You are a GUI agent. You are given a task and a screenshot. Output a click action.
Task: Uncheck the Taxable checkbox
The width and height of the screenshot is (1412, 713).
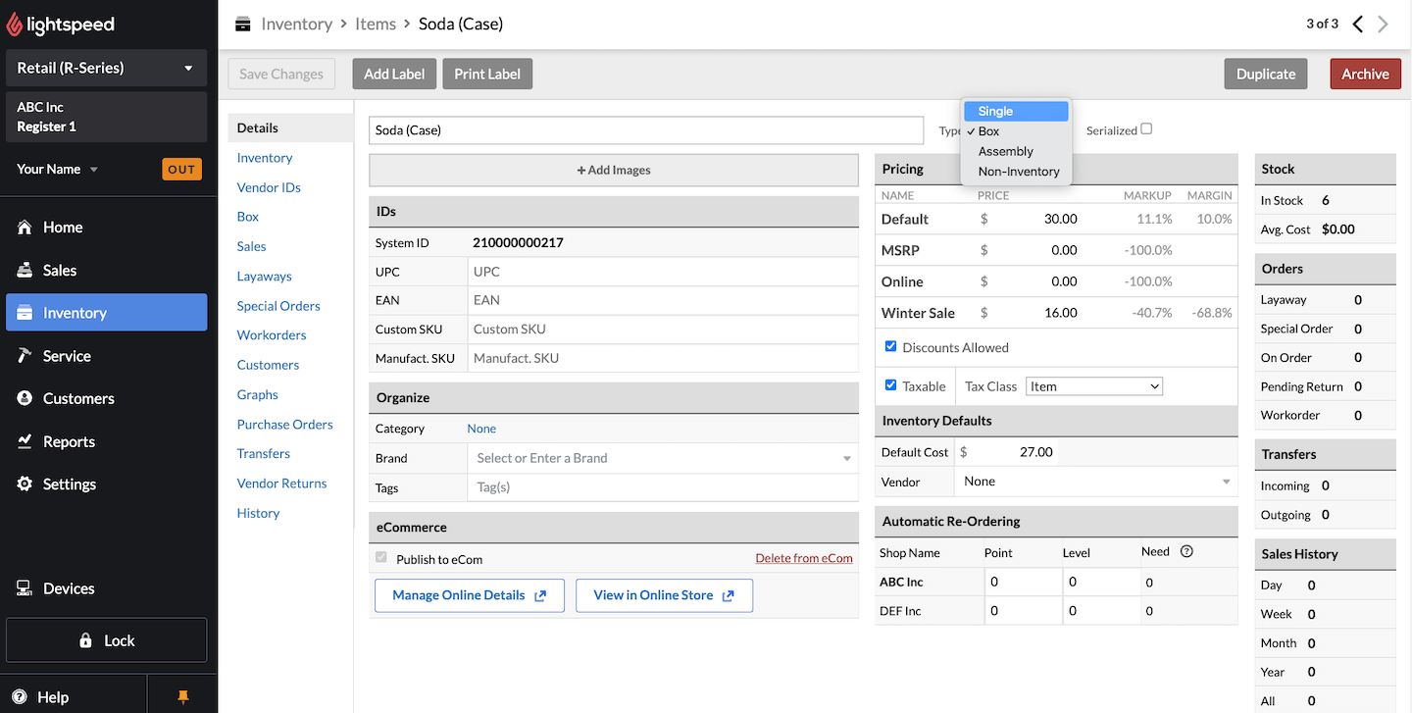click(x=890, y=385)
